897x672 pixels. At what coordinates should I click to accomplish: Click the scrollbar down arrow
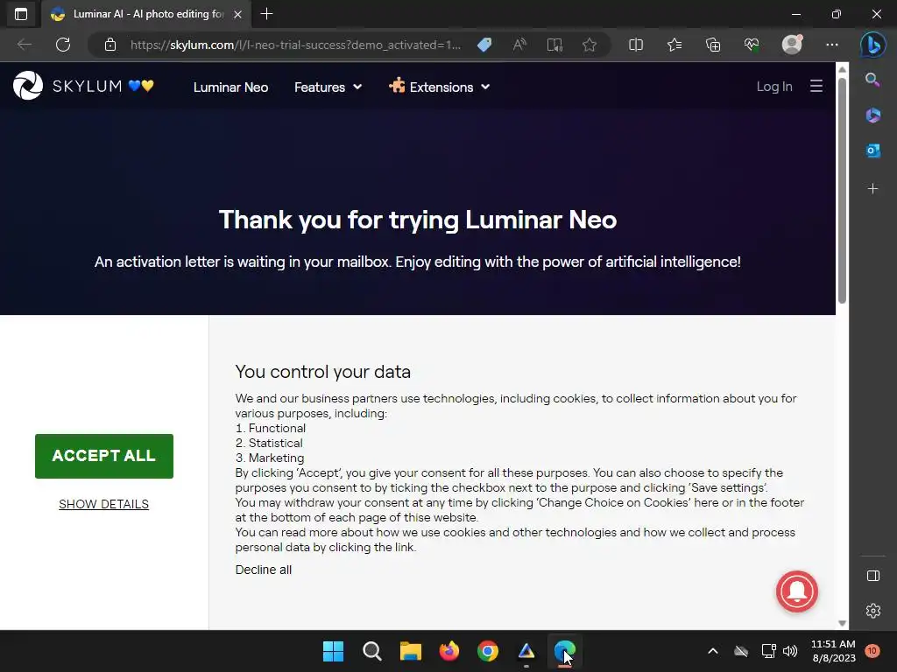[842, 623]
